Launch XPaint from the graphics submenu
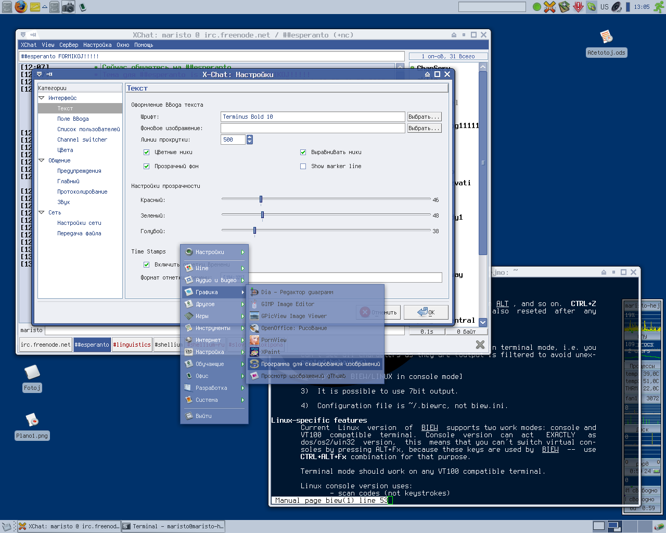Image resolution: width=666 pixels, height=533 pixels. (x=315, y=352)
